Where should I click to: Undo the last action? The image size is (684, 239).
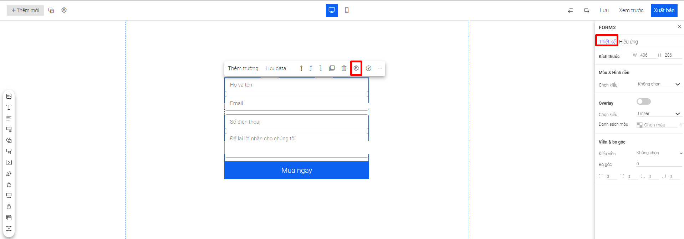point(571,10)
